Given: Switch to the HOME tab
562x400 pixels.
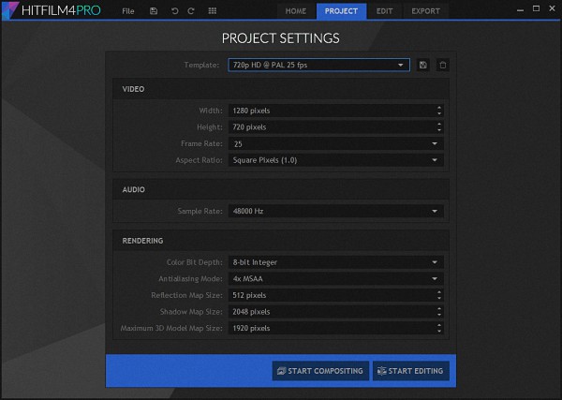Looking at the screenshot, I should (296, 11).
